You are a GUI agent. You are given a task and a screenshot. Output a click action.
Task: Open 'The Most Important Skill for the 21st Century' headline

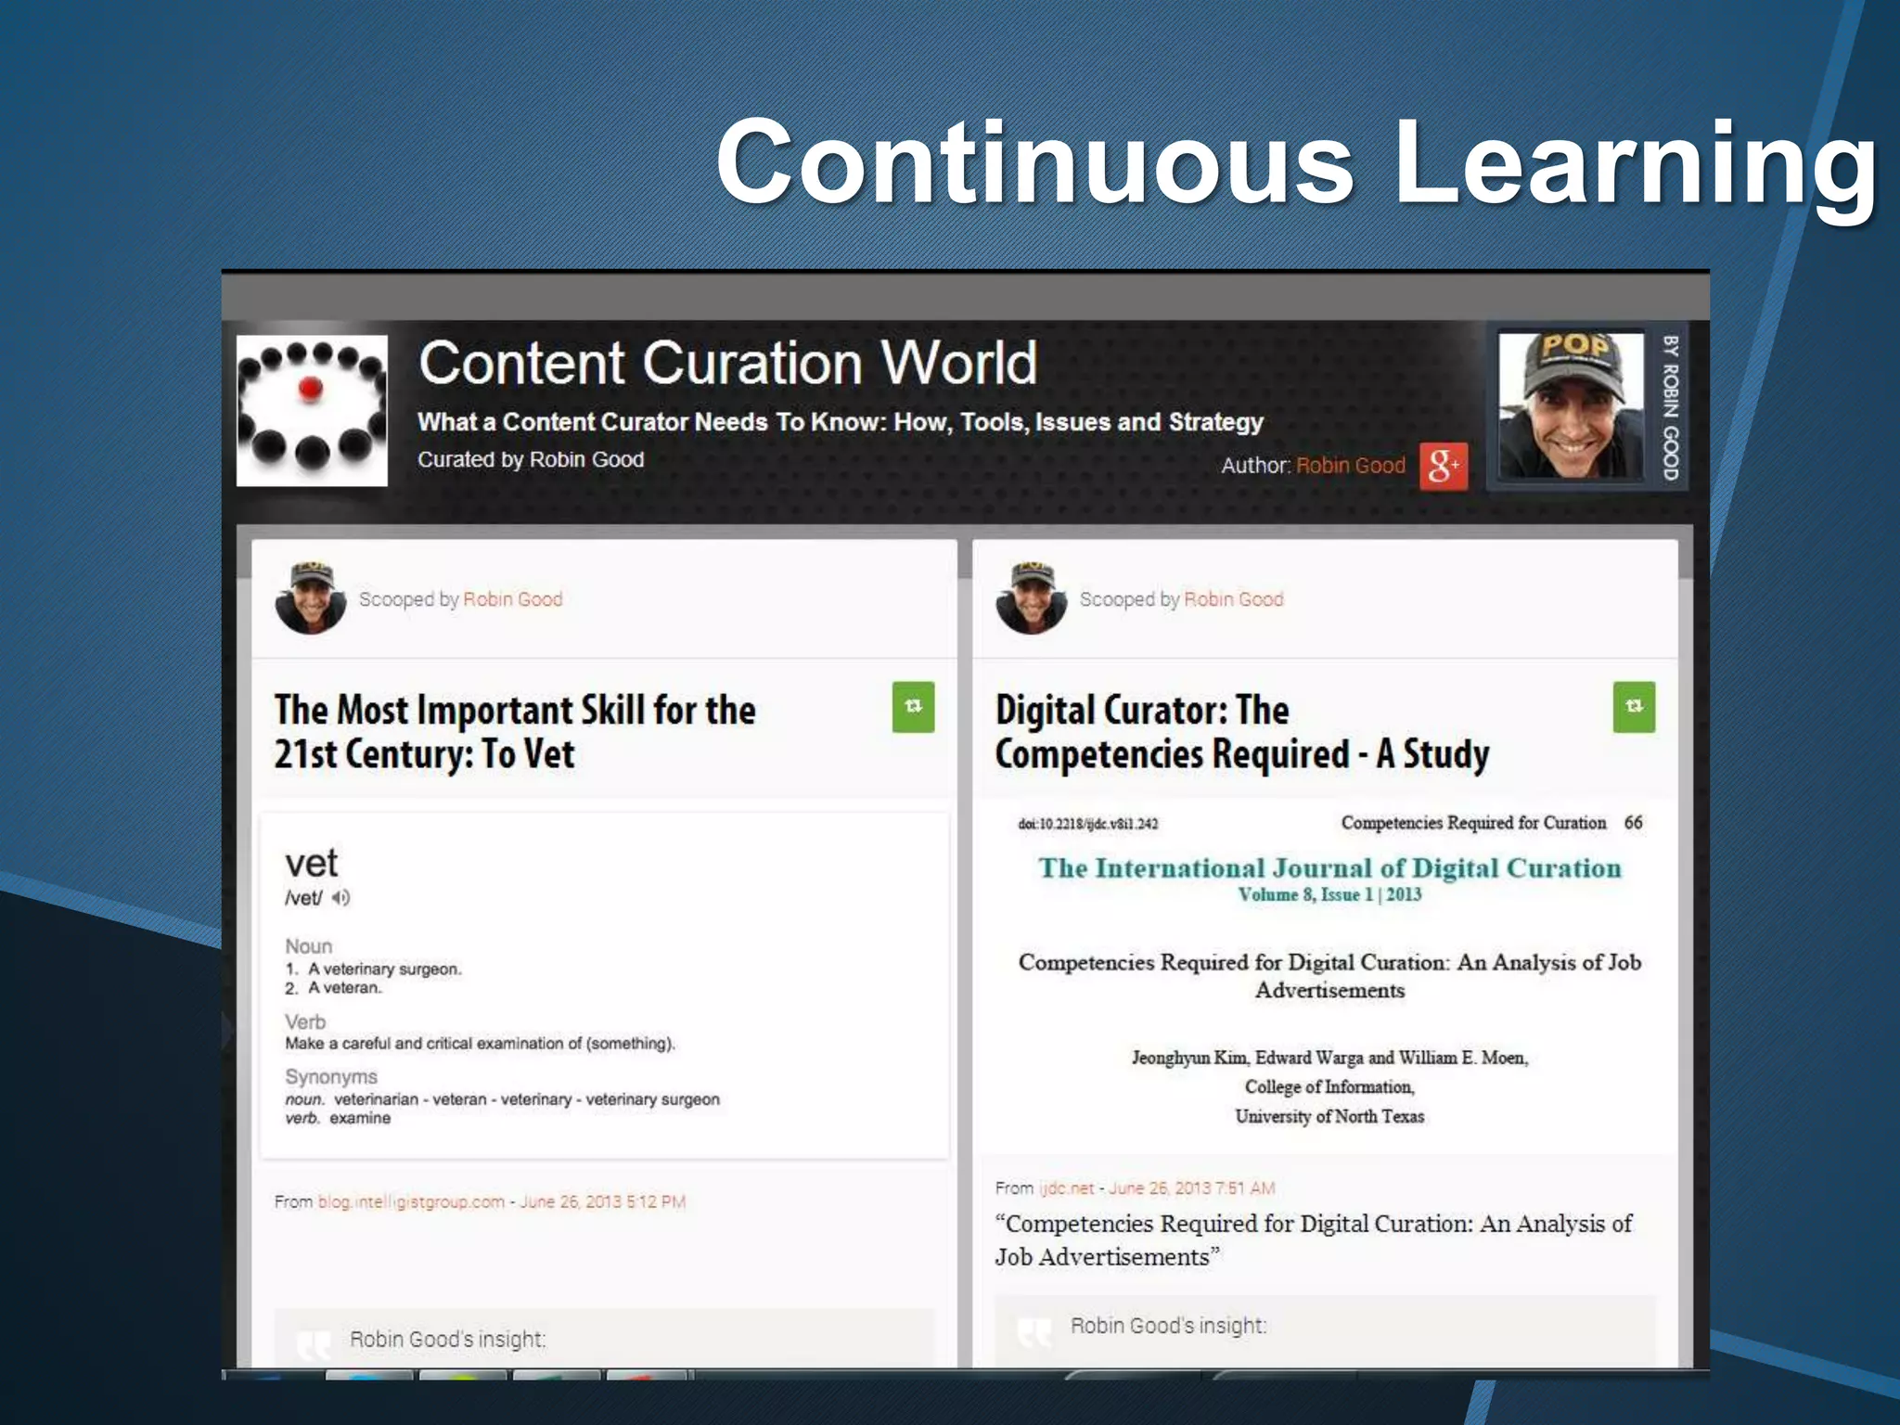pos(515,732)
